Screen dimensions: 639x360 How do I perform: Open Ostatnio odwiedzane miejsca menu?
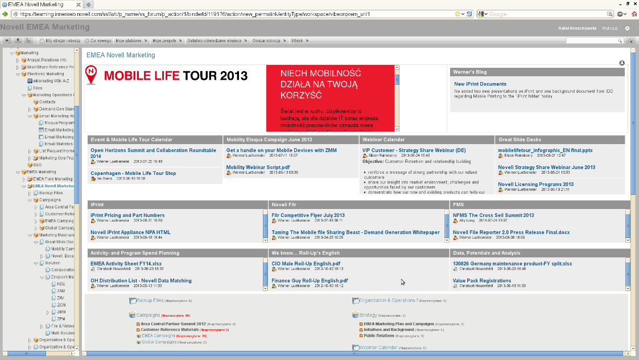217,40
